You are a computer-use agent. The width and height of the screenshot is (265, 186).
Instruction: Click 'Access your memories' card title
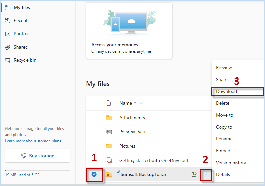pyautogui.click(x=115, y=45)
